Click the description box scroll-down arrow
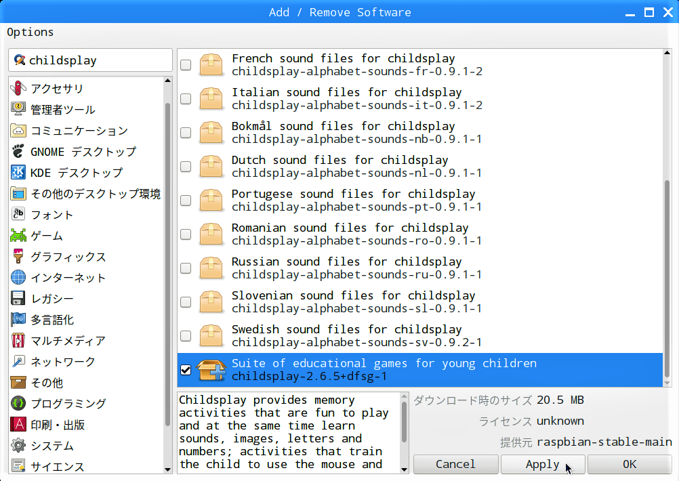 [x=405, y=469]
